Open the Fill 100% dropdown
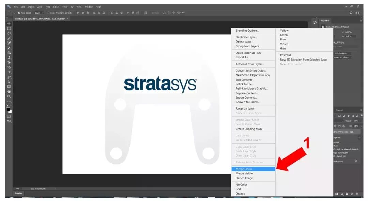Image resolution: width=368 pixels, height=201 pixels. 361,126
